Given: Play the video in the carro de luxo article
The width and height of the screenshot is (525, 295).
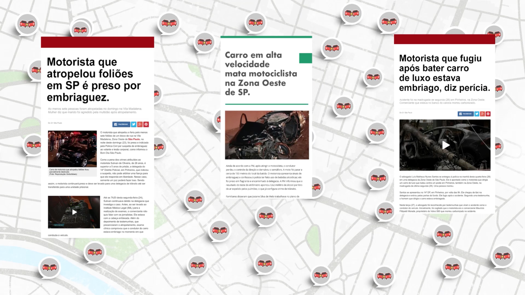Looking at the screenshot, I should pyautogui.click(x=446, y=145).
